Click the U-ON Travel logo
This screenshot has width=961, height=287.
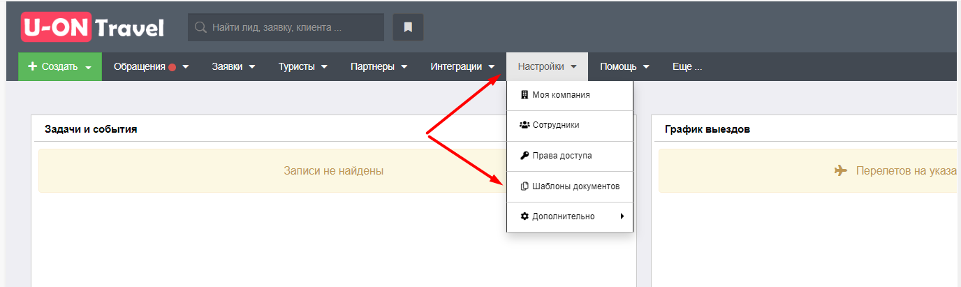tap(93, 27)
